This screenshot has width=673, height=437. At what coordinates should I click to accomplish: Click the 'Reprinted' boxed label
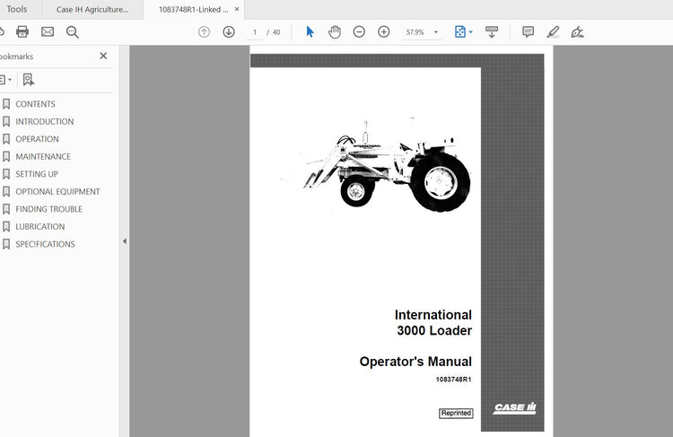(x=456, y=413)
